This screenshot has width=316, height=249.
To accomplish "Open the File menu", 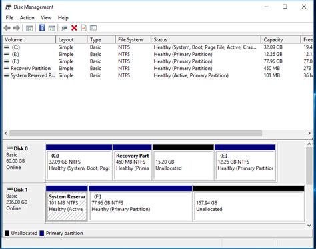I will [9, 18].
